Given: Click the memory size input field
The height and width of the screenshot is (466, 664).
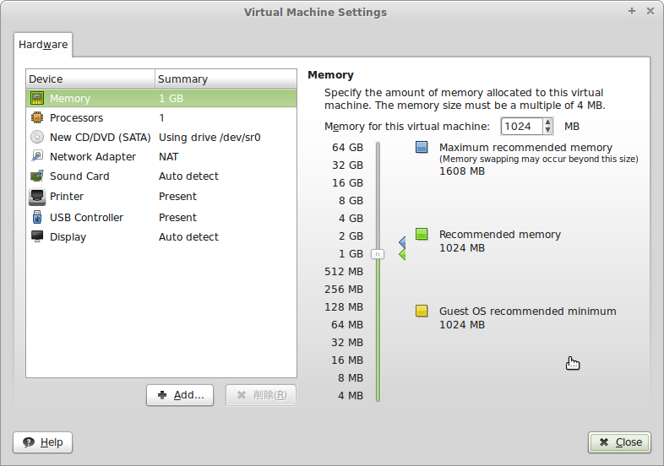Looking at the screenshot, I should (x=521, y=127).
